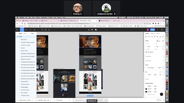Screen dimensions: 184x103
Task: Open the Pass through blend mode dropdown
Action: [x=151, y=68]
